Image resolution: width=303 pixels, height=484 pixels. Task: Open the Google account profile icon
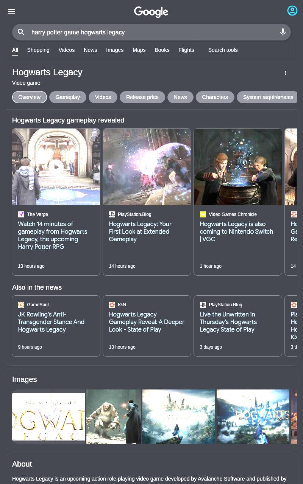[x=292, y=11]
